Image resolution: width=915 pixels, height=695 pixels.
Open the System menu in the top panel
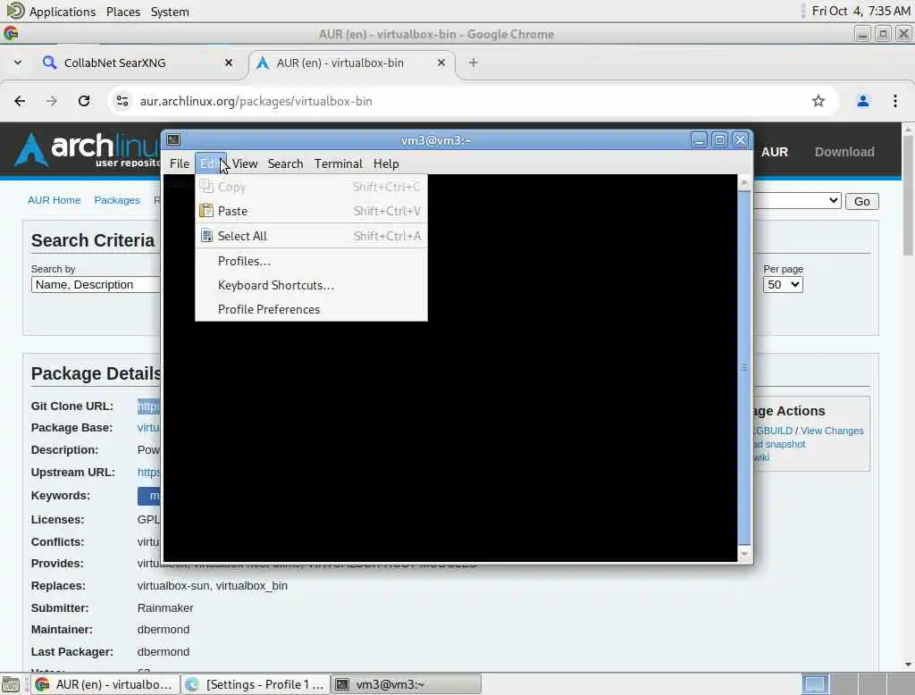point(170,11)
